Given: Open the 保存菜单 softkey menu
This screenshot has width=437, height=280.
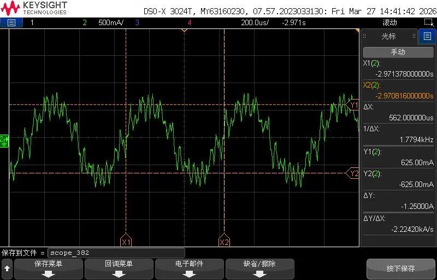Looking at the screenshot, I should coord(49,269).
